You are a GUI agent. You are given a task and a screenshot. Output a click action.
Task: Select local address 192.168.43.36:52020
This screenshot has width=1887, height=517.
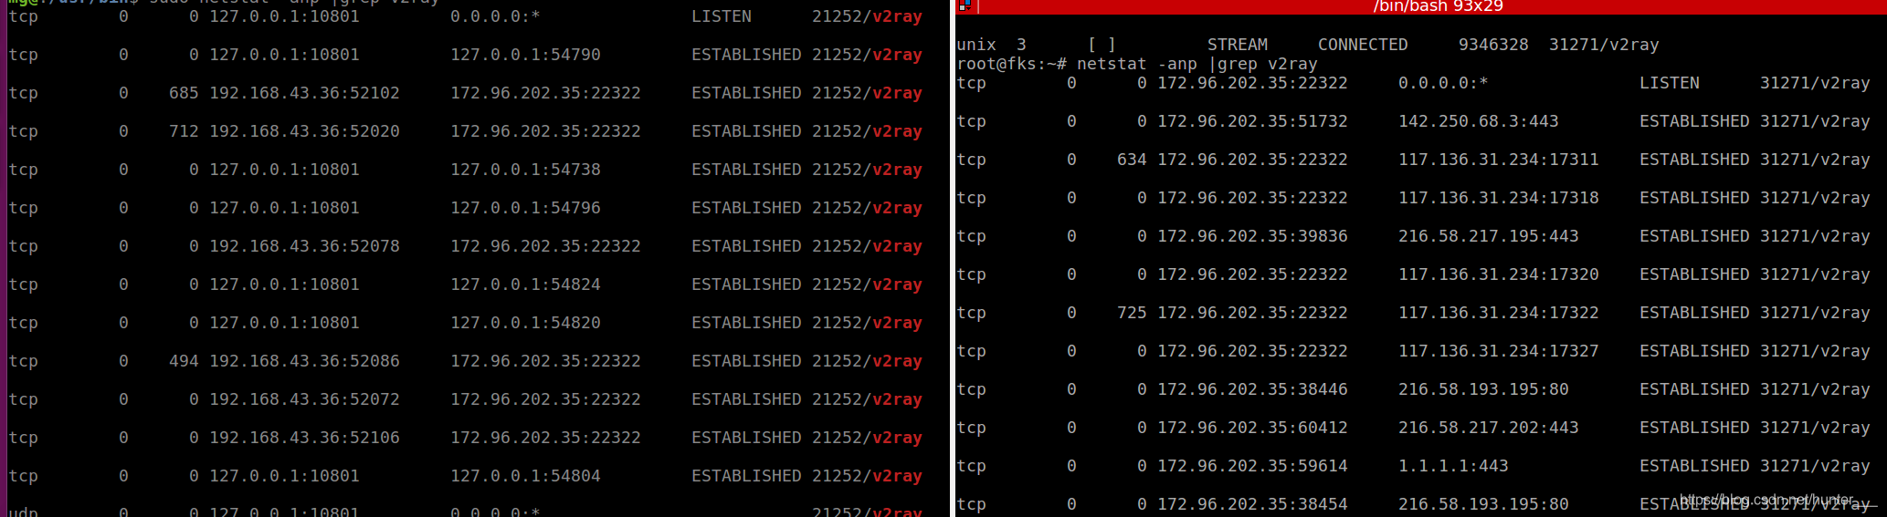[304, 131]
